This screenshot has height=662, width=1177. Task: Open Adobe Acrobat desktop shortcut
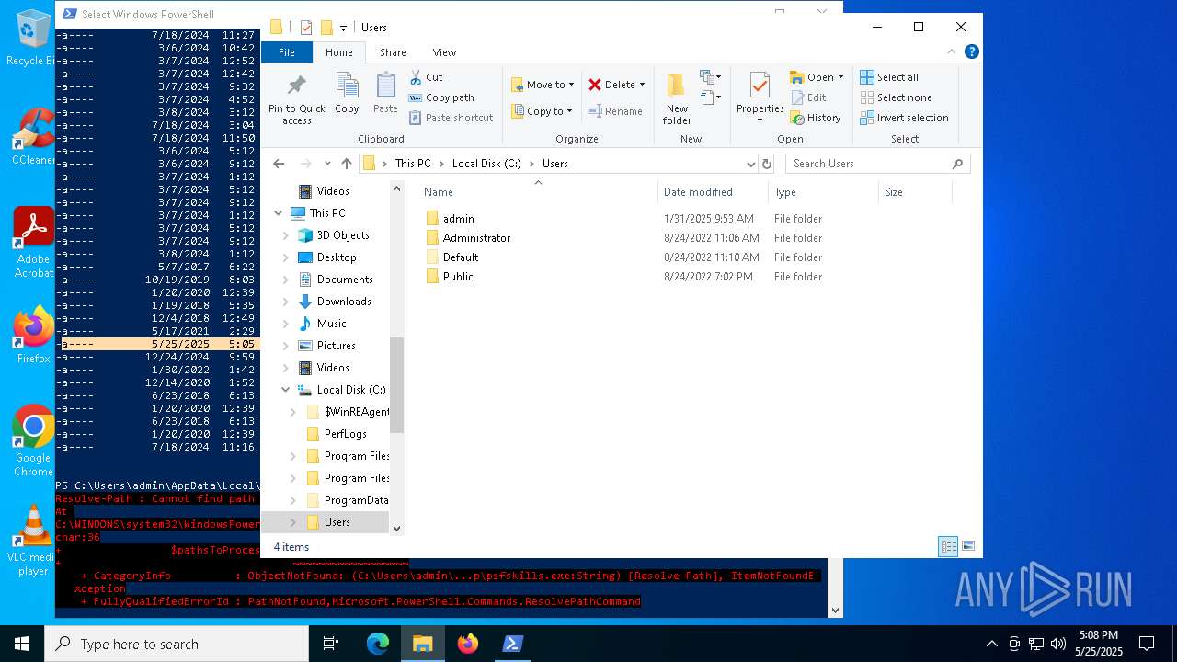(x=33, y=243)
